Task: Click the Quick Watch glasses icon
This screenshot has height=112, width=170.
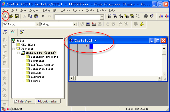Action: tap(13, 32)
